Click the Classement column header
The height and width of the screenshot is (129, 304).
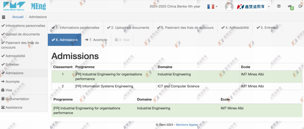tap(62, 67)
